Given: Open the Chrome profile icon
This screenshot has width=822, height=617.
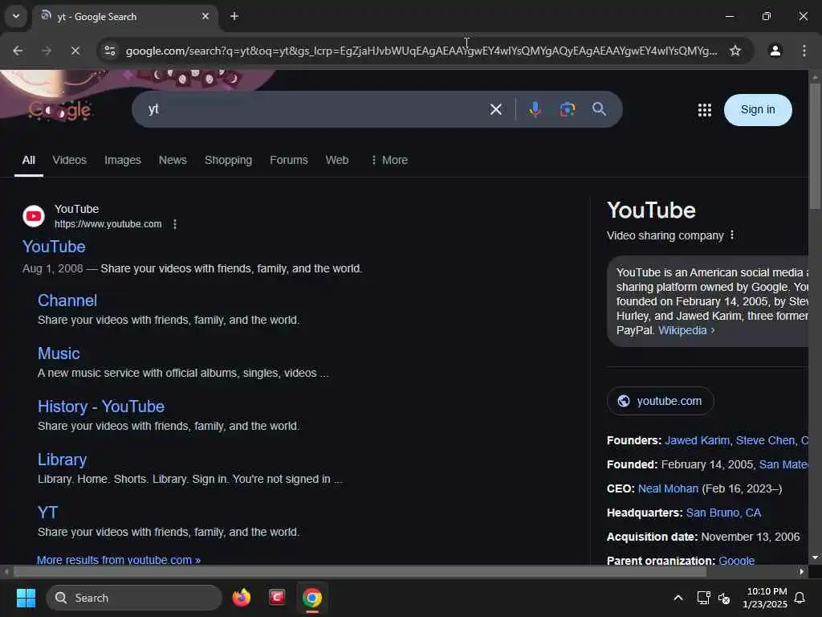Looking at the screenshot, I should [x=775, y=51].
